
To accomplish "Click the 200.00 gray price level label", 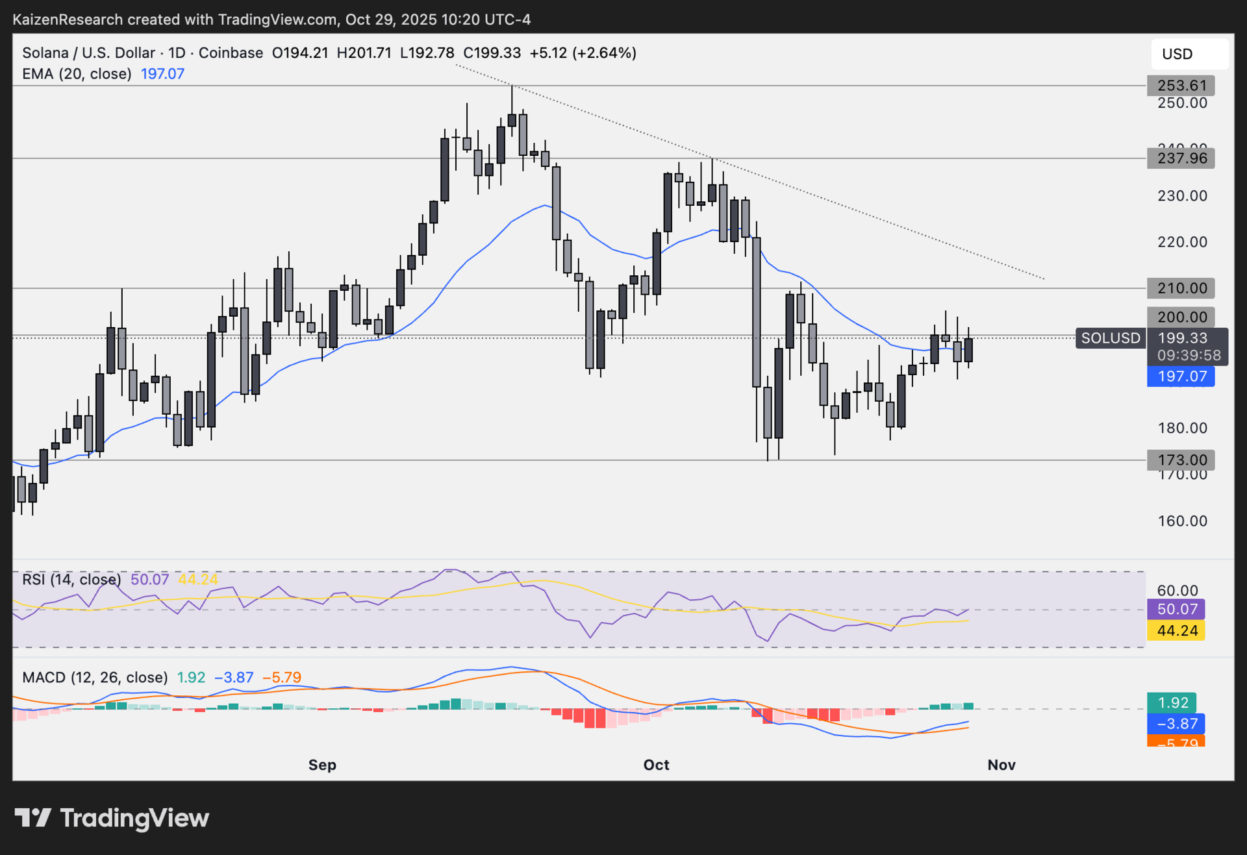I will click(1181, 317).
